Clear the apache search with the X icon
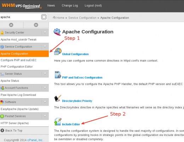This screenshot has width=184, height=142. click(44, 17)
